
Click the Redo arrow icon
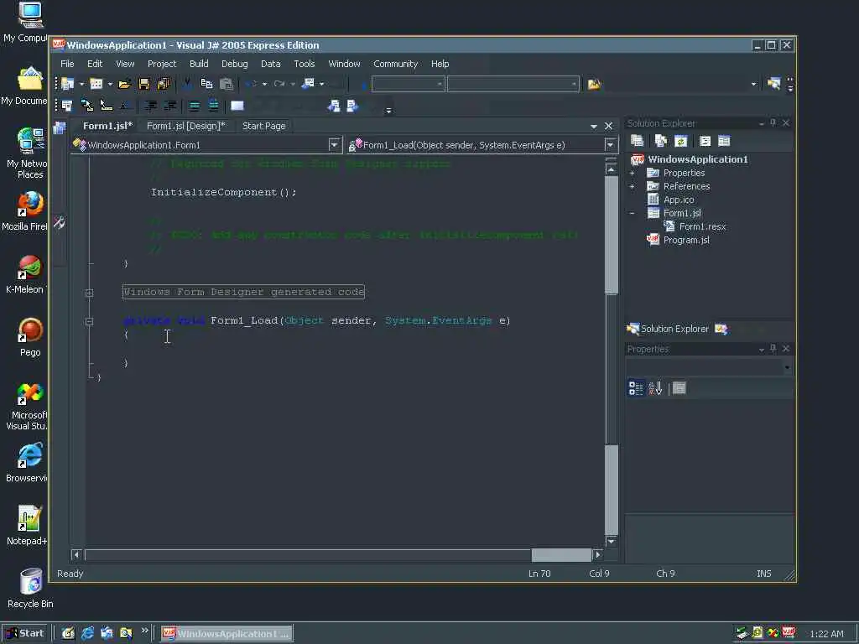pos(279,84)
